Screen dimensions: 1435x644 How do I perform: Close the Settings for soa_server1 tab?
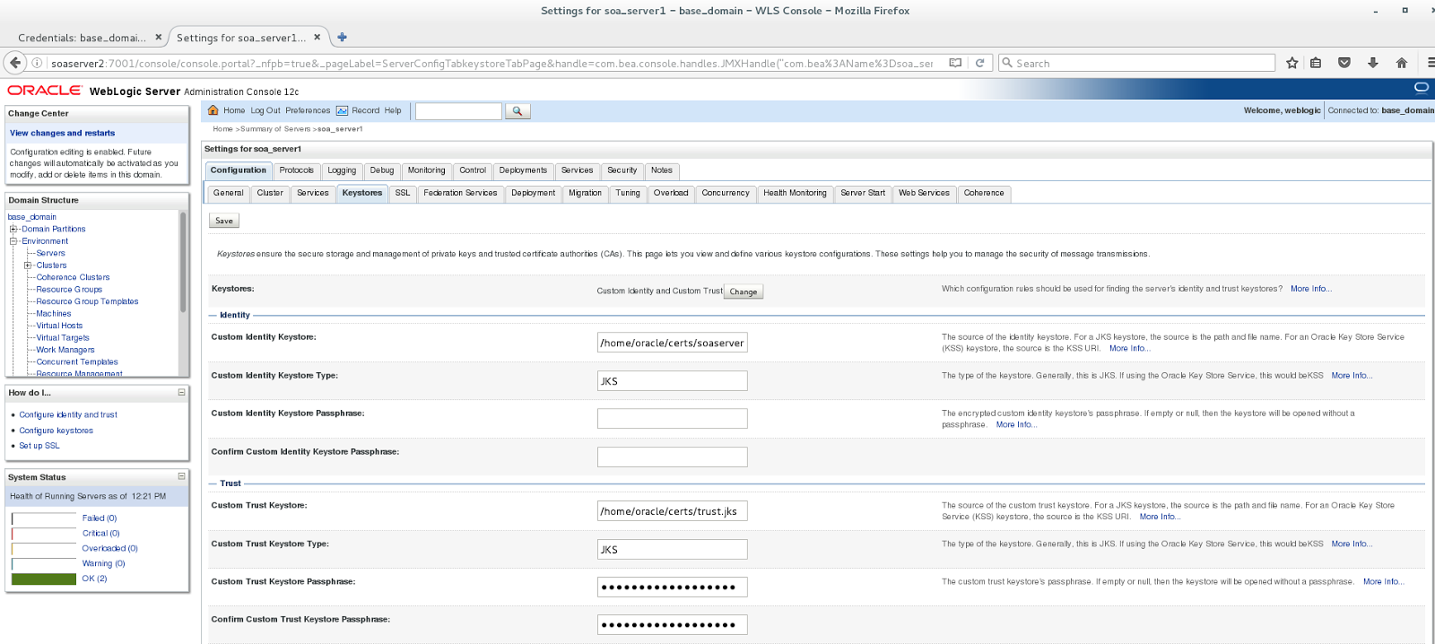click(317, 37)
